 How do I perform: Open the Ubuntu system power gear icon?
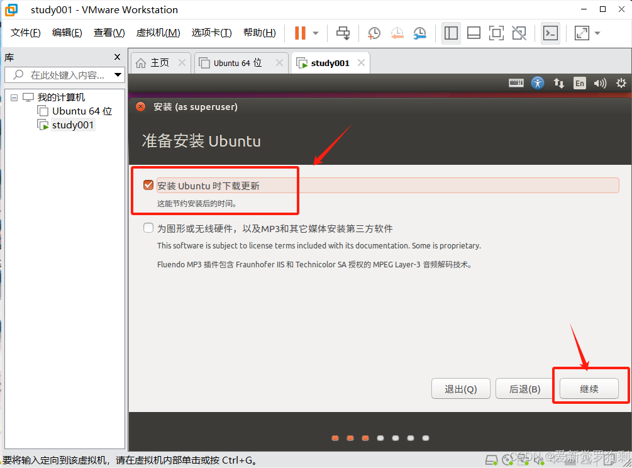click(621, 83)
